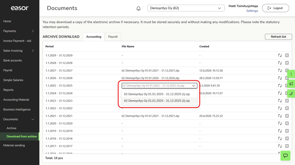The image size is (295, 165).
Task: Expand the Sales Invoicing sidebar menu
Action: tap(33, 50)
